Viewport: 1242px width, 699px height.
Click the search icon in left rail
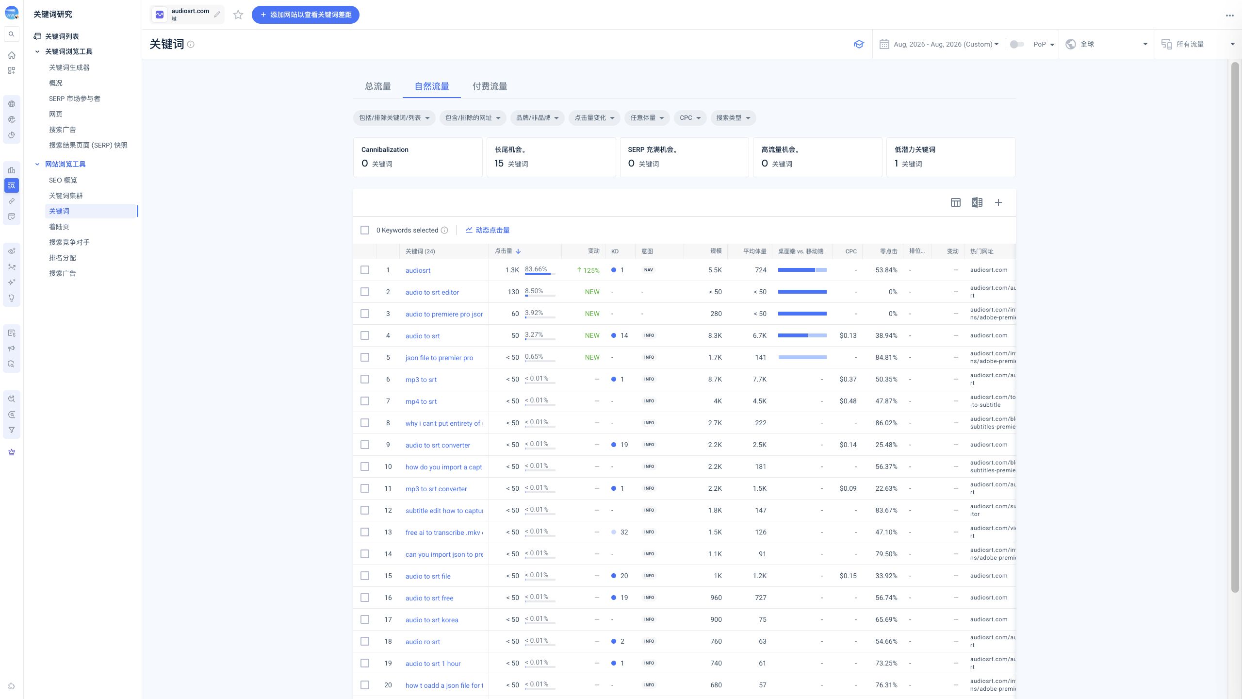(x=12, y=34)
